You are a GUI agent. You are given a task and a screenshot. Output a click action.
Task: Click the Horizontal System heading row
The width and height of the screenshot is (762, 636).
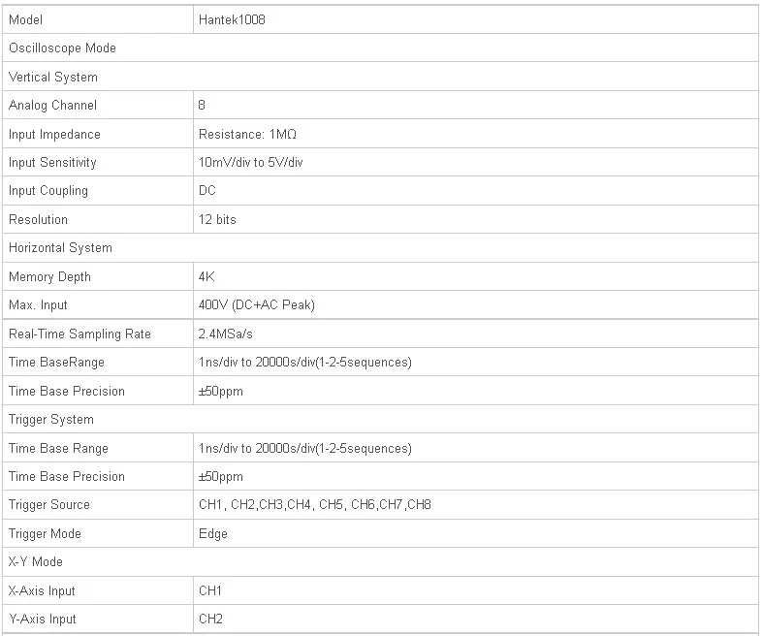click(x=380, y=248)
